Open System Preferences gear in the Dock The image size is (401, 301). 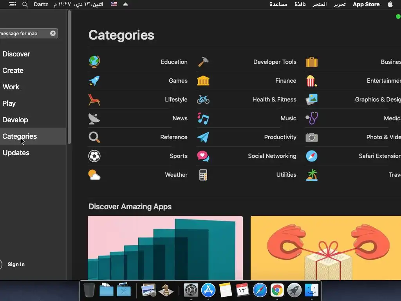point(191,290)
